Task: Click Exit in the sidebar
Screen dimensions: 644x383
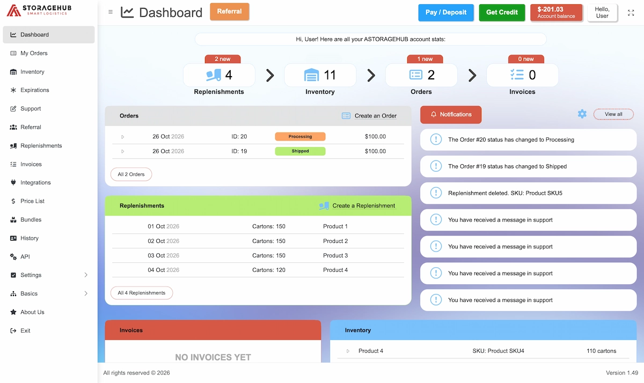Action: pos(49,331)
